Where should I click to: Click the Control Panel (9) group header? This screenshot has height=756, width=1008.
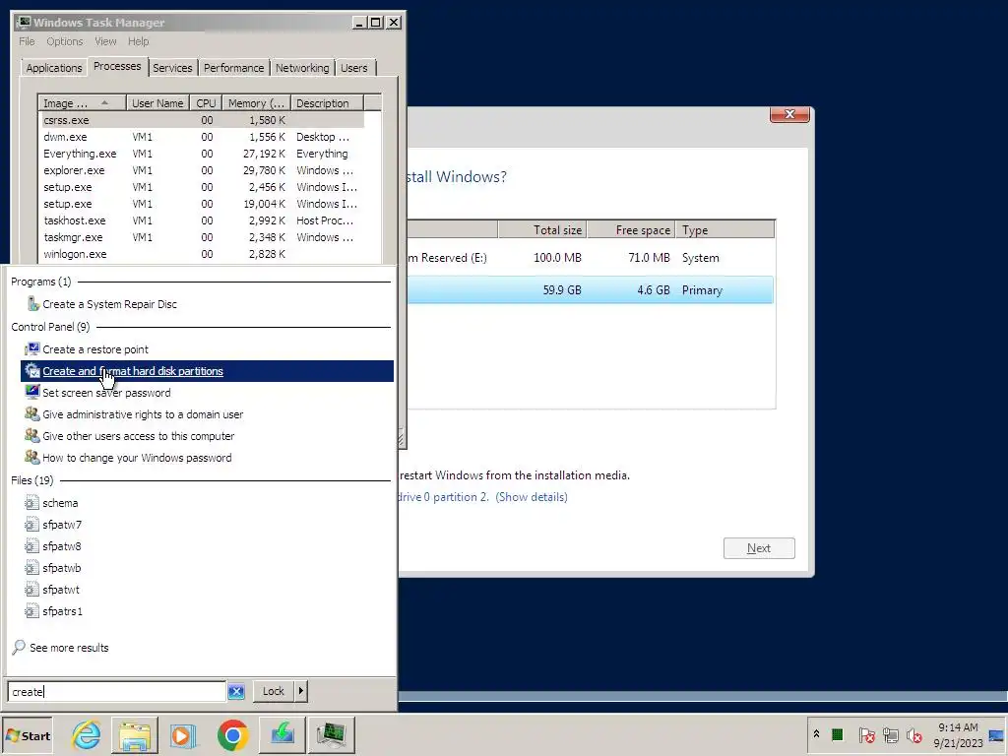(x=50, y=327)
